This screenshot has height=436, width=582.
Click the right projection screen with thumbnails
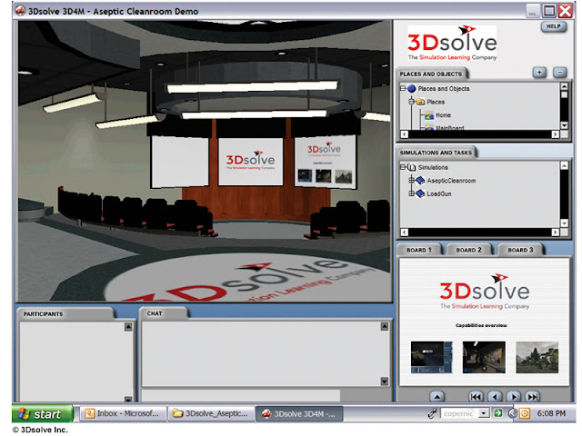coord(325,162)
